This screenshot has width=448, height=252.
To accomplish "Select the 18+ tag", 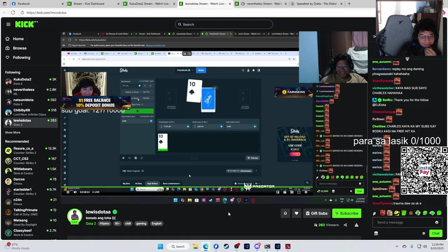I will [x=117, y=224].
